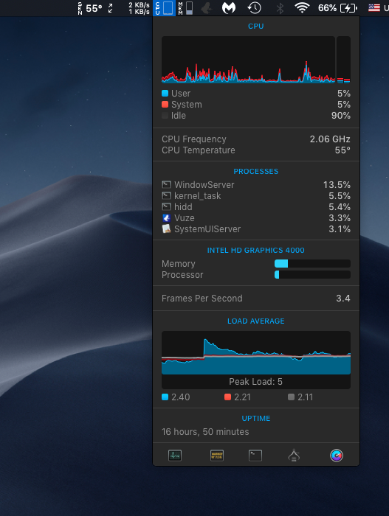Image resolution: width=389 pixels, height=516 pixels.
Task: Open Terminal via the footer icon
Action: click(255, 456)
